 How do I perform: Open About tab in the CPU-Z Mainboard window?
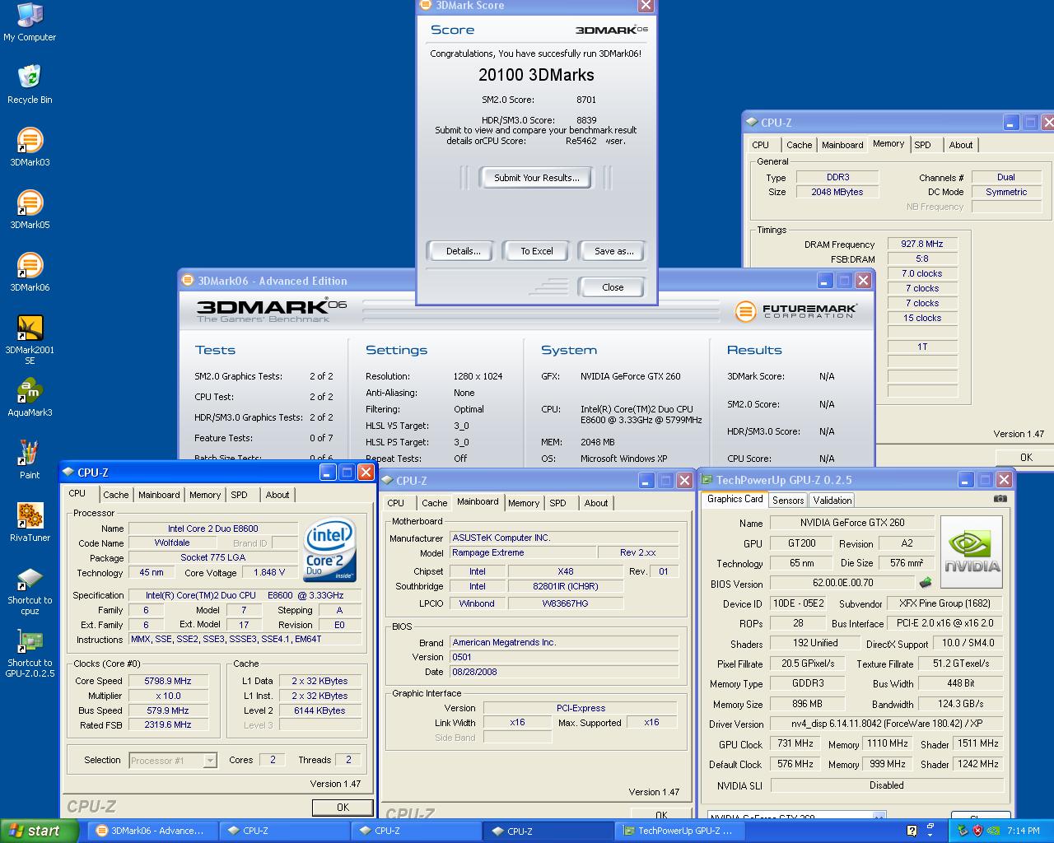coord(595,503)
